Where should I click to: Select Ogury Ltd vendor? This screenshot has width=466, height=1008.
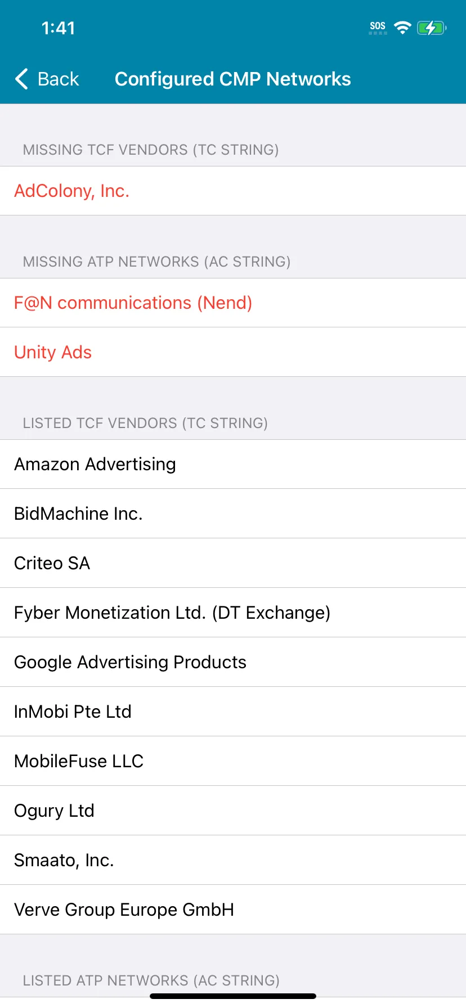[53, 811]
